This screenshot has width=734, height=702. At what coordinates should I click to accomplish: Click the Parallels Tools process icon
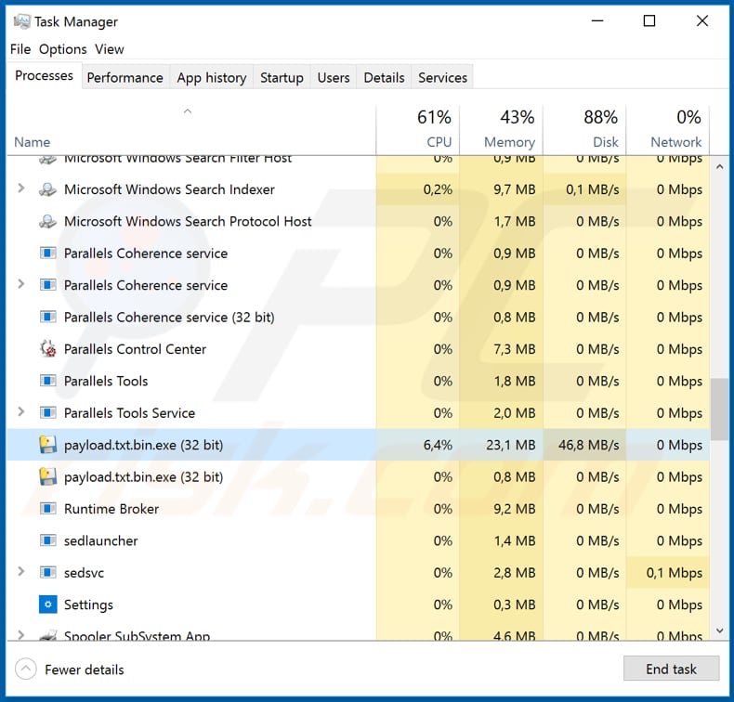coord(47,381)
